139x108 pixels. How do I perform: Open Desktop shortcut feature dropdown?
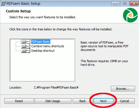26,51
